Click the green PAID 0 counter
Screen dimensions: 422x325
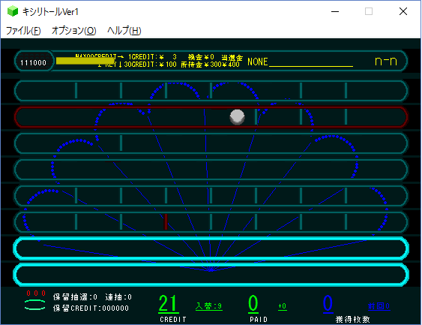coord(253,304)
